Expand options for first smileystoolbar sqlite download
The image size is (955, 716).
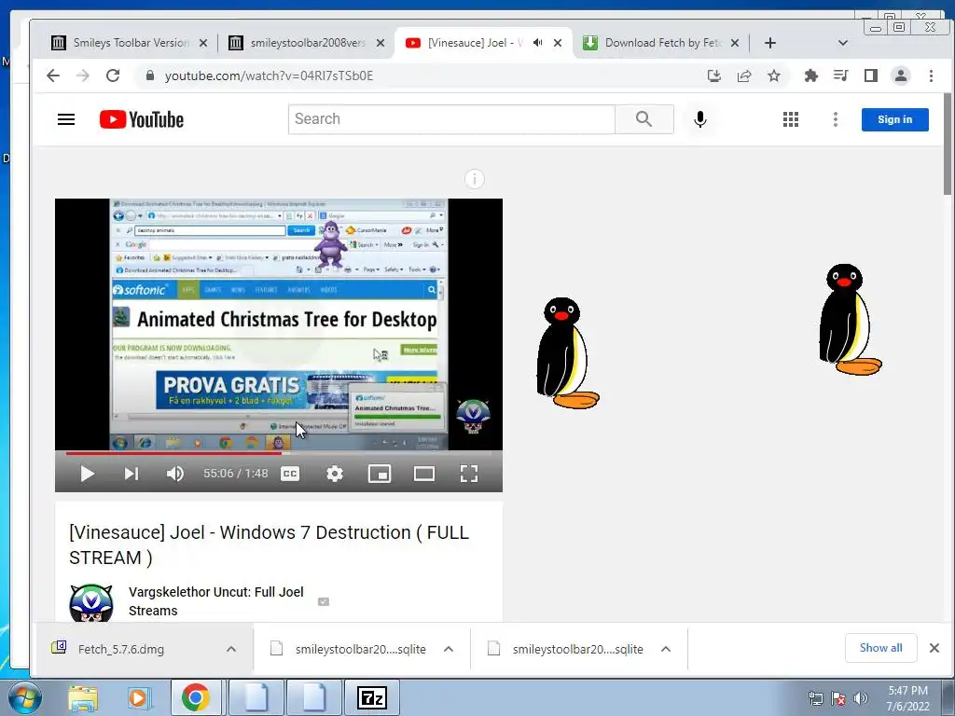pyautogui.click(x=449, y=649)
